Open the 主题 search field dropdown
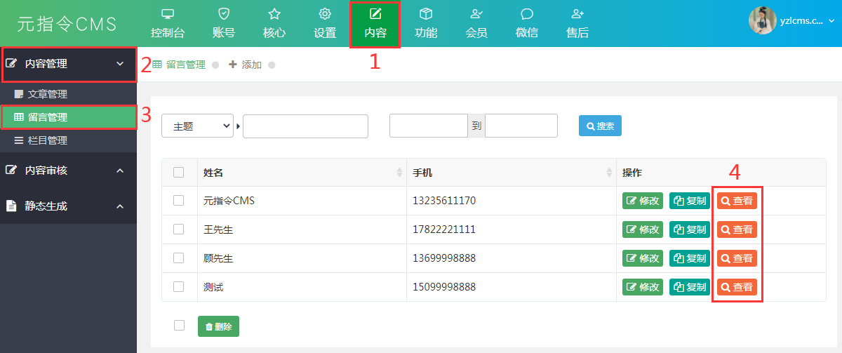Viewport: 842px width, 353px height. coord(197,126)
